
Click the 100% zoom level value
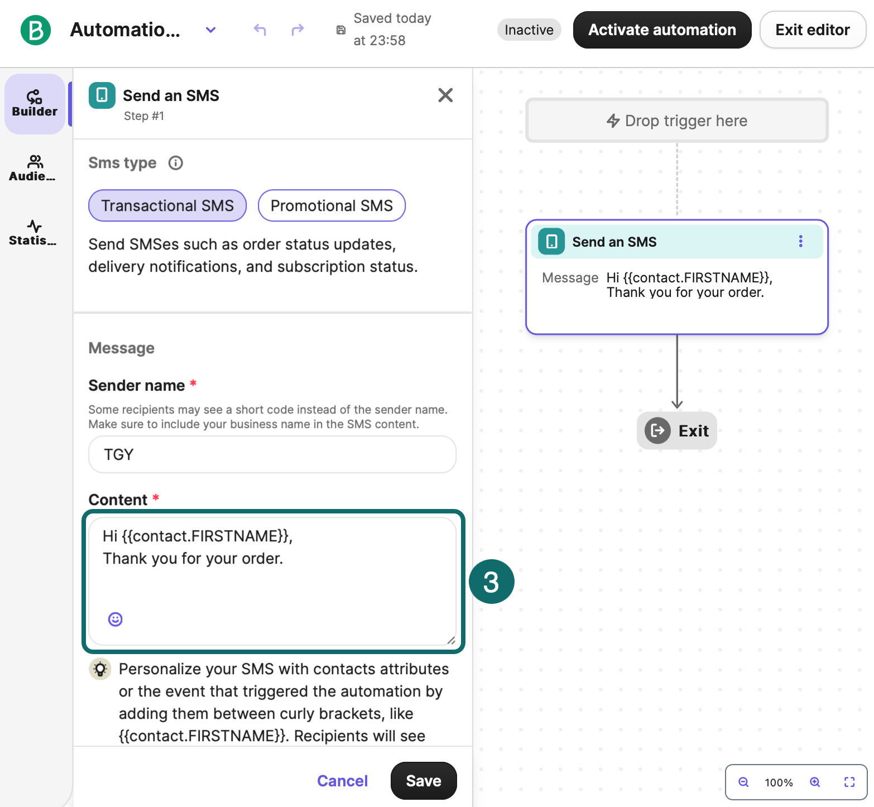pyautogui.click(x=779, y=782)
